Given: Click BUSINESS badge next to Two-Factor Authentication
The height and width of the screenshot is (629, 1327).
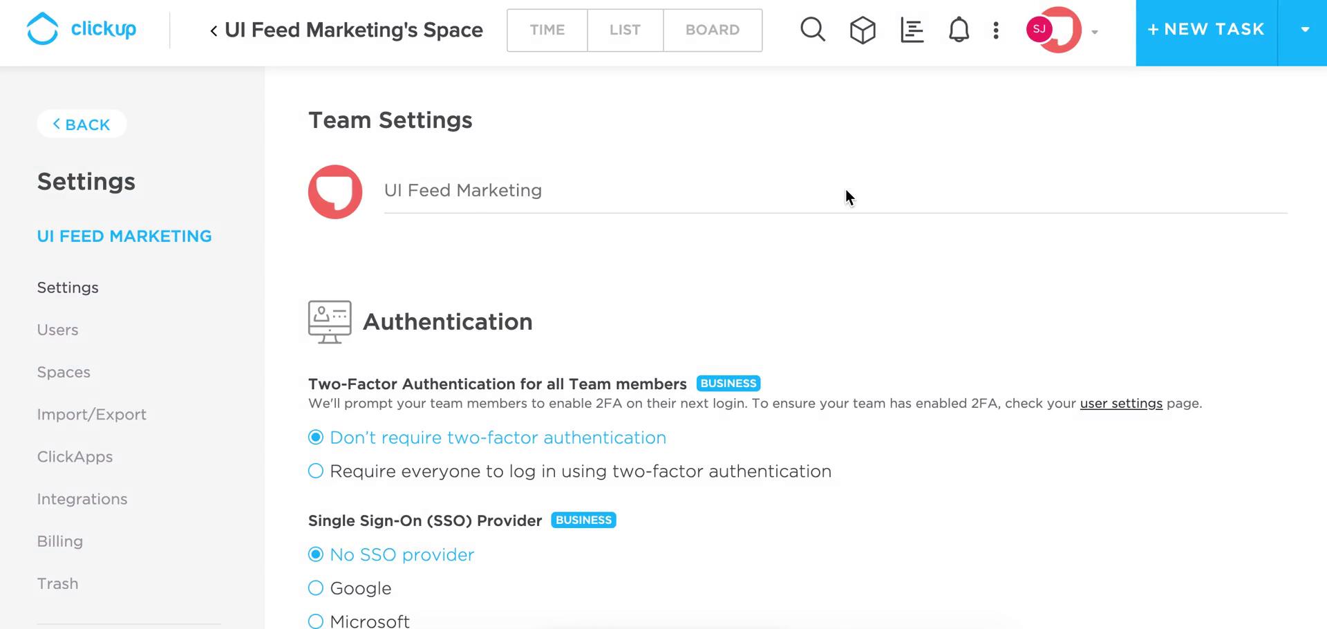Looking at the screenshot, I should (x=728, y=384).
